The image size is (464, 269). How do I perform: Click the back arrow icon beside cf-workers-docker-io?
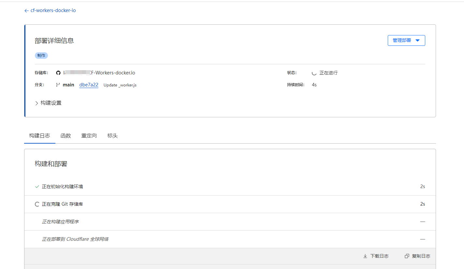26,11
